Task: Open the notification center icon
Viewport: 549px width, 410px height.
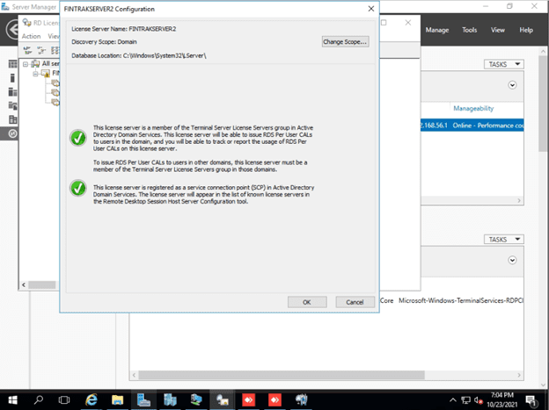Action: tap(531, 400)
